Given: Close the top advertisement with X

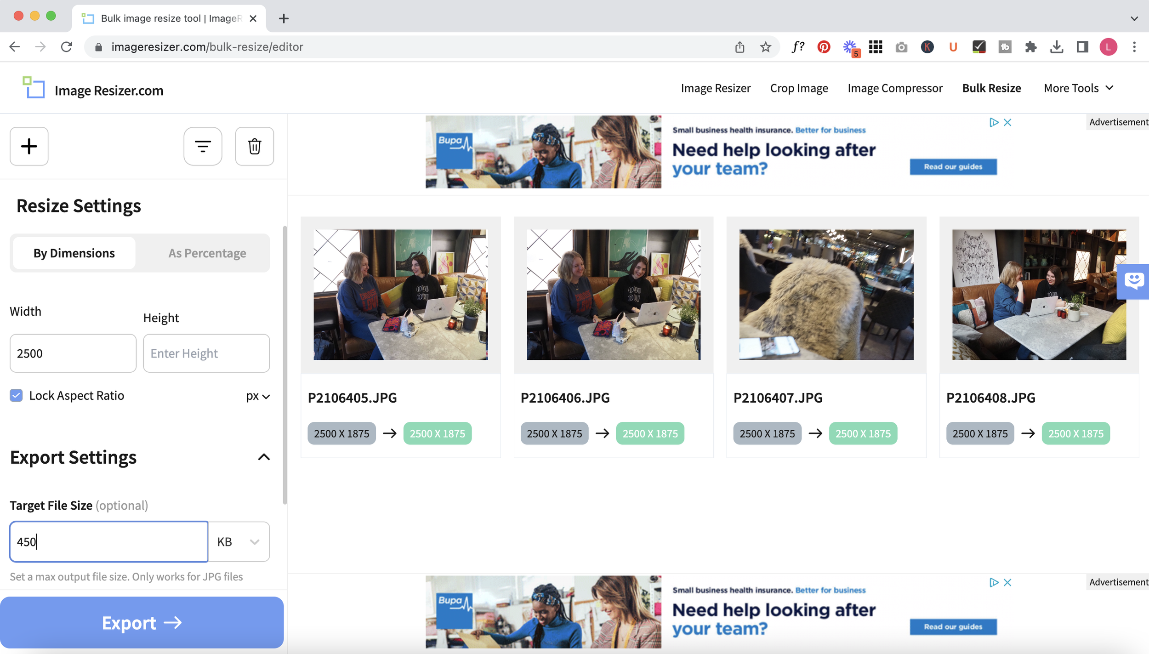Looking at the screenshot, I should point(1007,122).
